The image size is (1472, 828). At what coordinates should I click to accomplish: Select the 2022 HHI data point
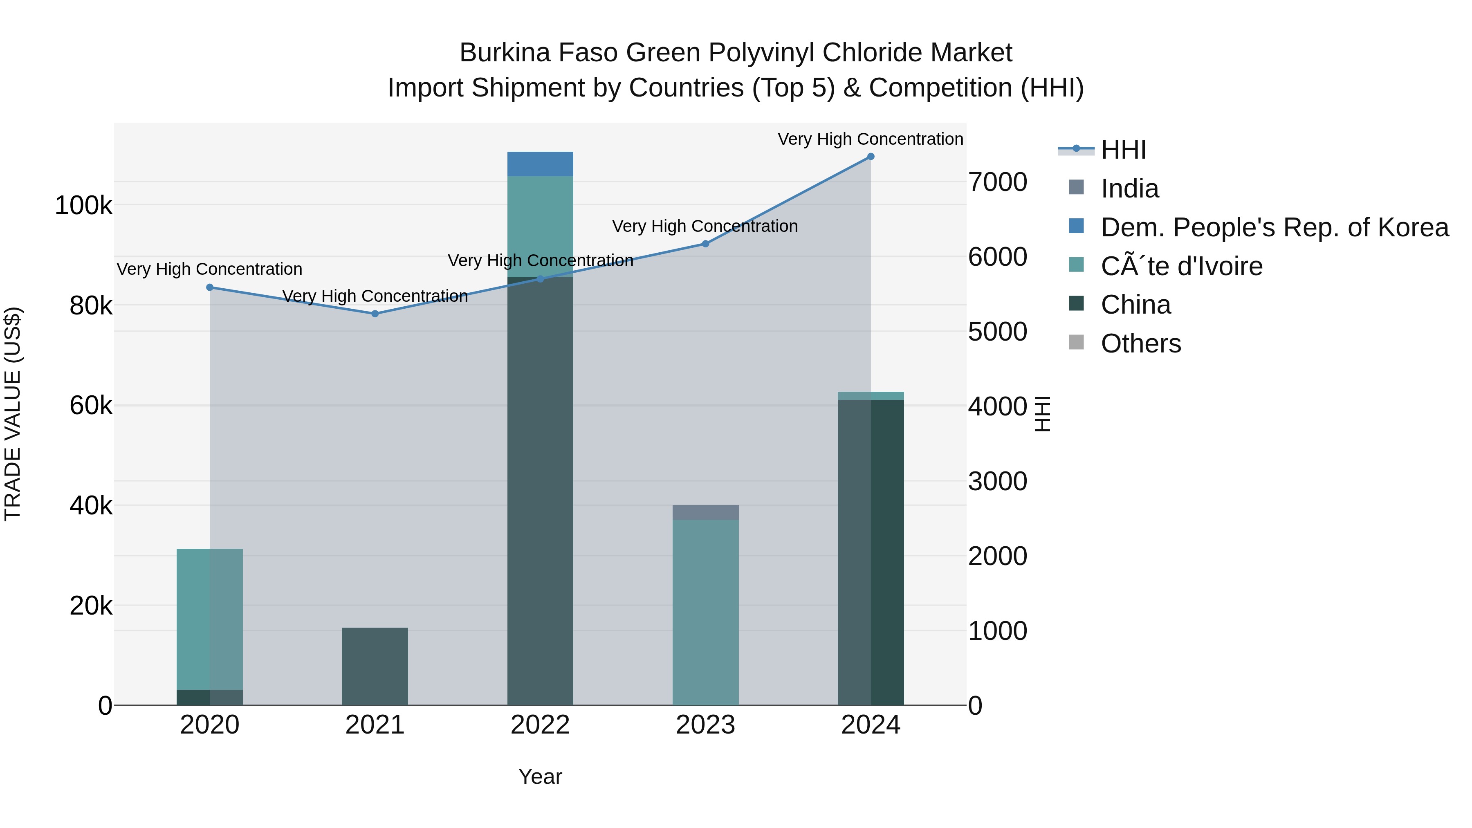pos(540,279)
